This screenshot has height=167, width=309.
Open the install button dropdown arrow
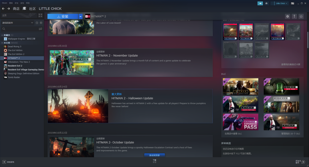click(x=80, y=16)
